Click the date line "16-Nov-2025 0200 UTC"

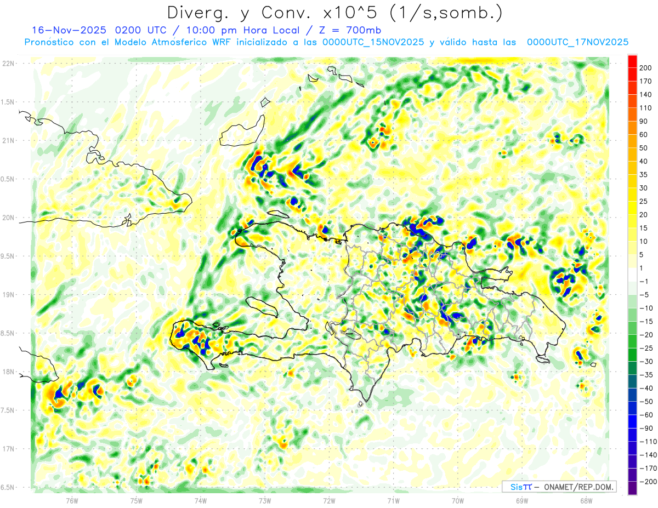click(x=98, y=30)
